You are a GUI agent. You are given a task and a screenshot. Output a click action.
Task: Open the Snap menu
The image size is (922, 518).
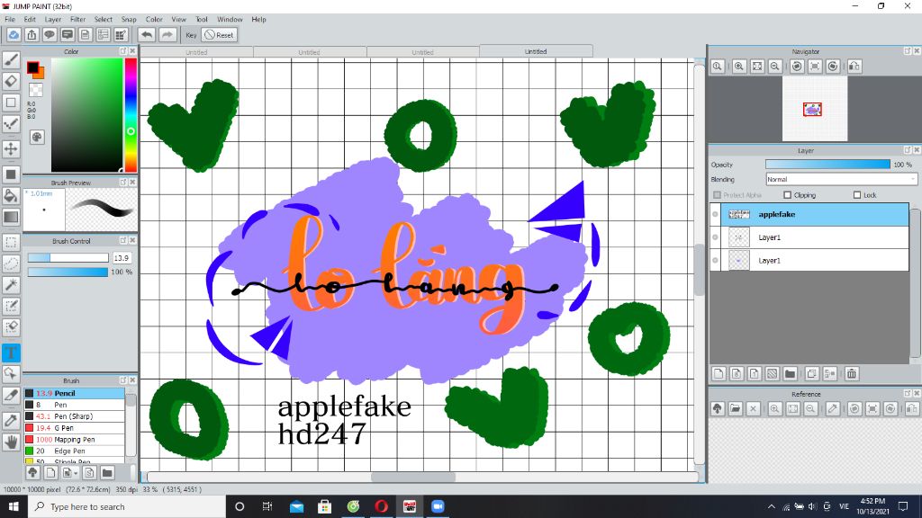(129, 20)
